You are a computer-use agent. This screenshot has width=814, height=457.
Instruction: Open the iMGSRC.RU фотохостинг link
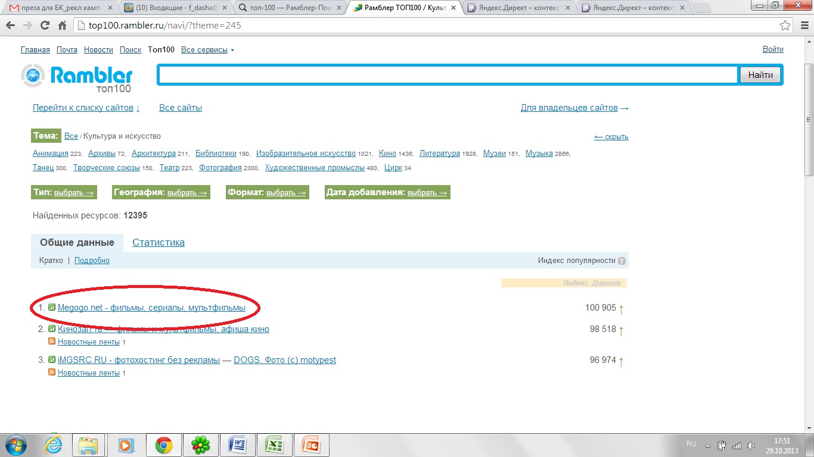coord(139,360)
